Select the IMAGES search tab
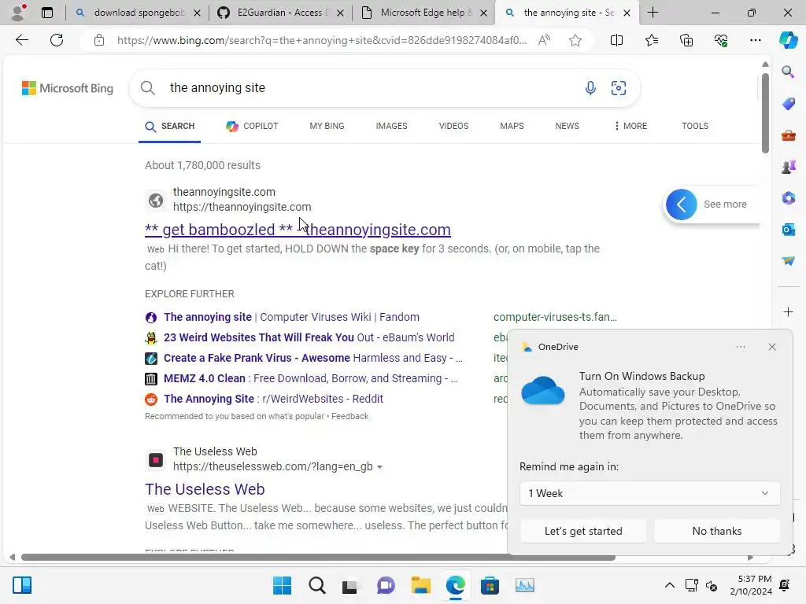Screen dimensions: 806x604 (x=391, y=126)
